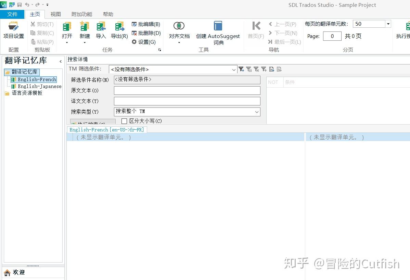Viewport: 410px width, 280px height.
Task: Click the 导入 import icon
Action: click(x=101, y=29)
